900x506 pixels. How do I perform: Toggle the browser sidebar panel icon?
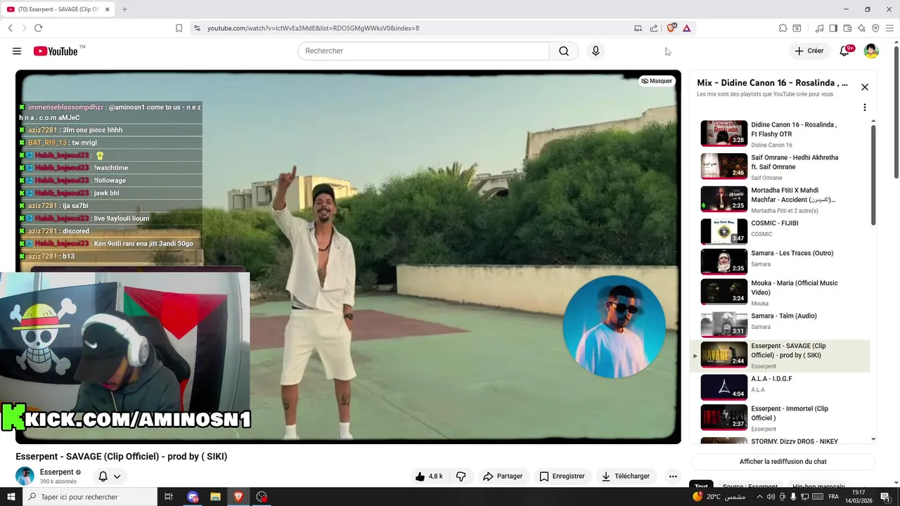(833, 28)
